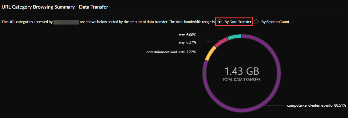Click the leader line beside computer-and-internet-info label
Viewport: 348px width, 118px height.
273,106
